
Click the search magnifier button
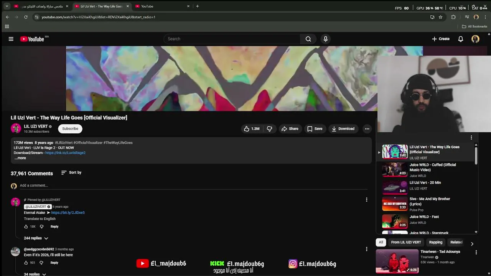[308, 39]
